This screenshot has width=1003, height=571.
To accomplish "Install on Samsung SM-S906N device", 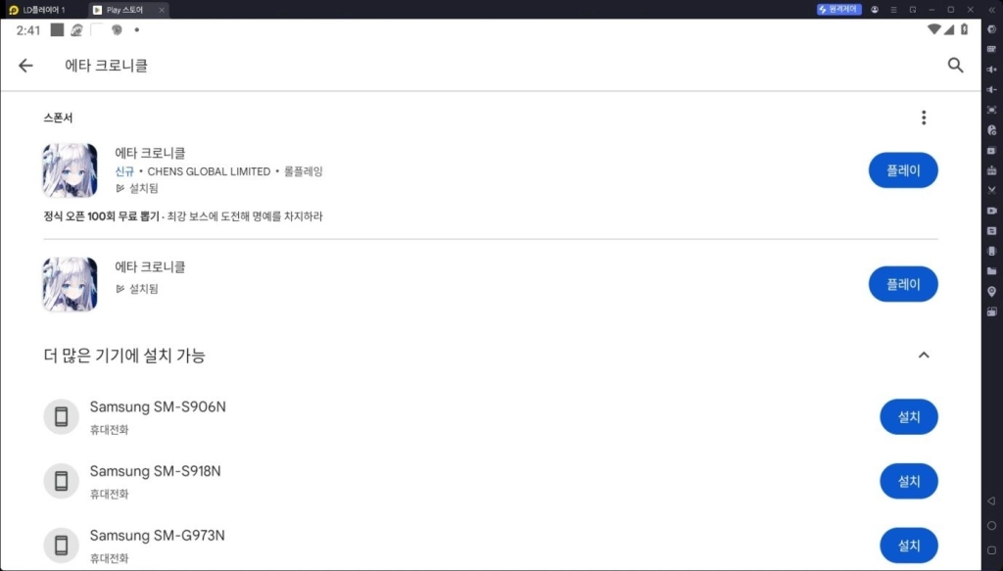I will pyautogui.click(x=908, y=417).
